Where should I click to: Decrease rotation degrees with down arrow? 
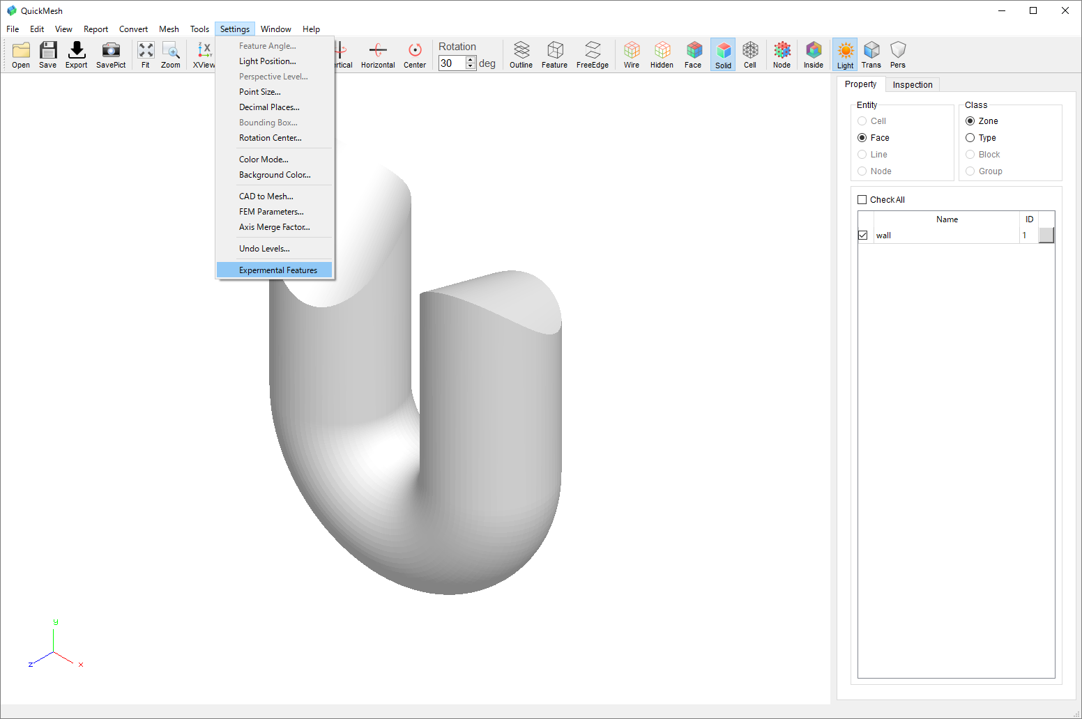tap(471, 66)
